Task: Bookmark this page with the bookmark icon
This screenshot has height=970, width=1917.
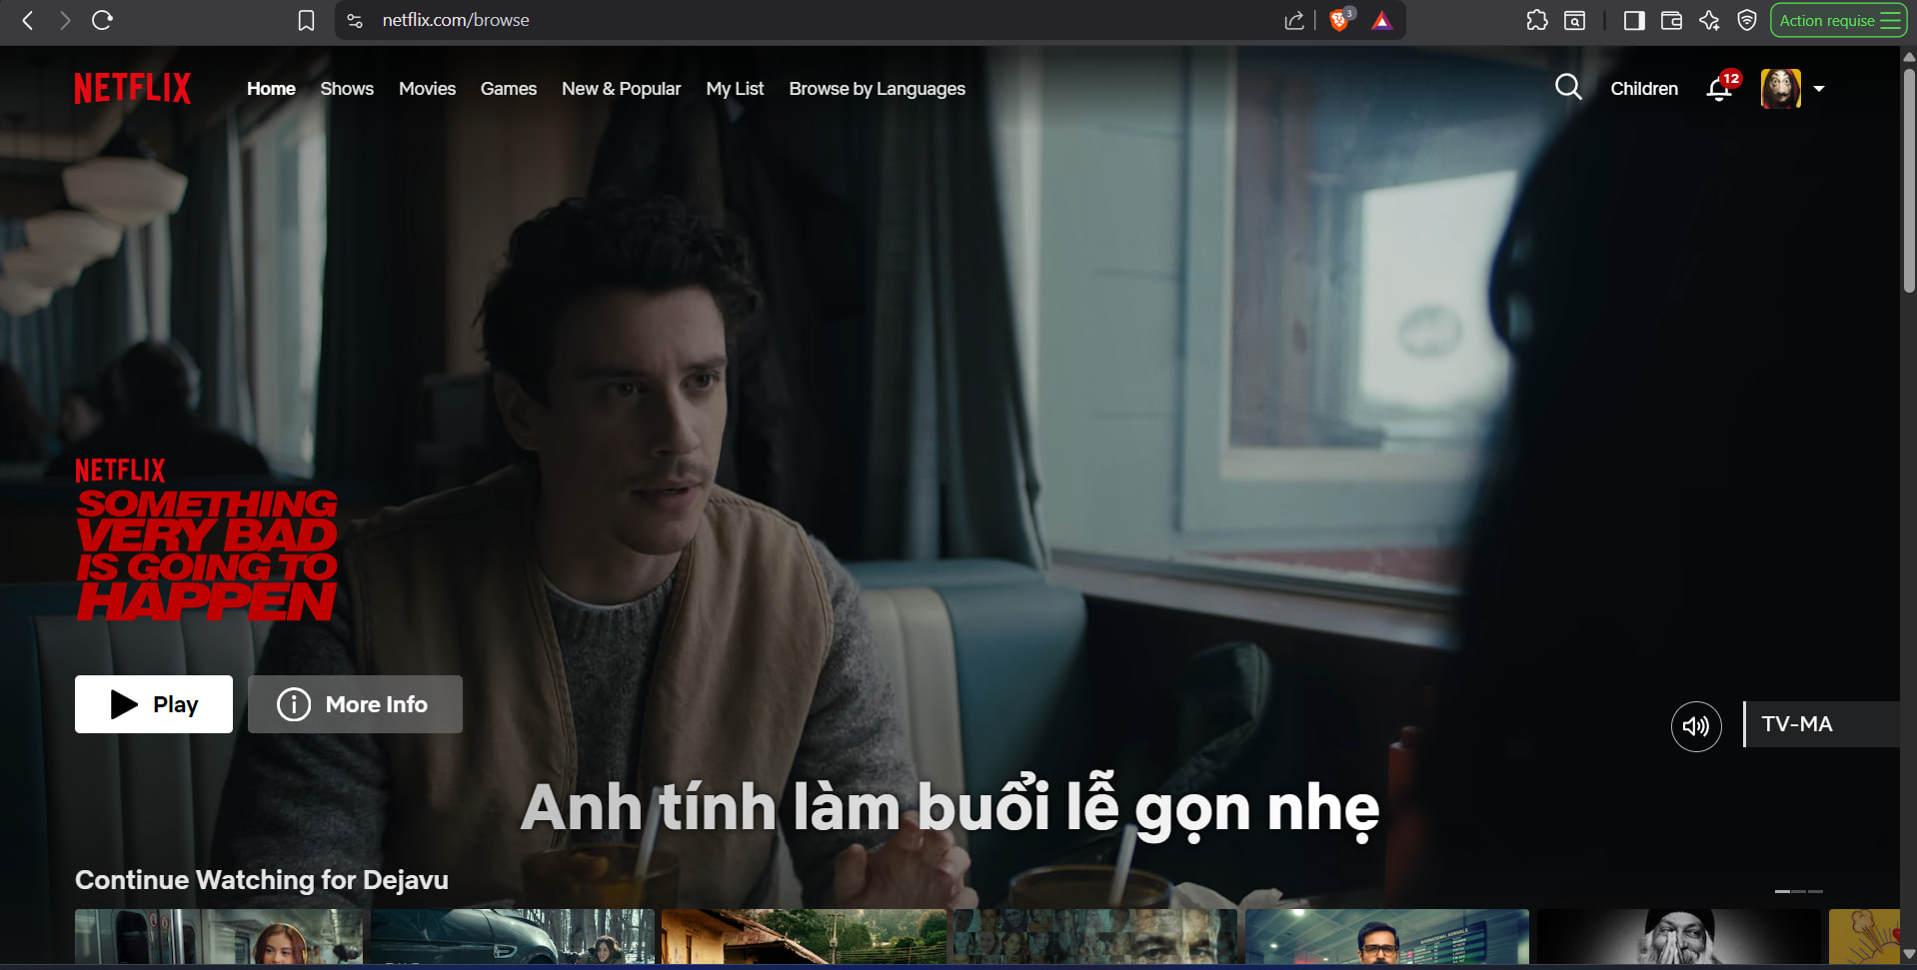Action: click(x=307, y=20)
